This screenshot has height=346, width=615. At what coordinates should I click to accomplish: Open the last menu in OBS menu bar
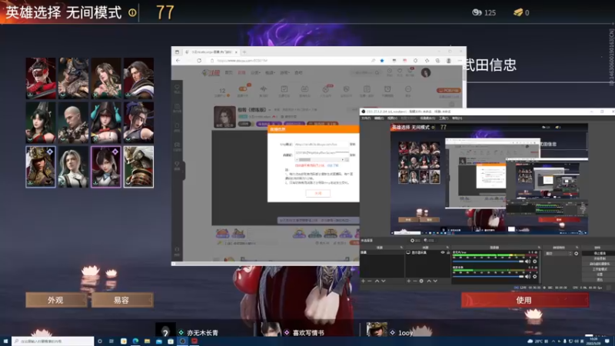[x=457, y=118]
